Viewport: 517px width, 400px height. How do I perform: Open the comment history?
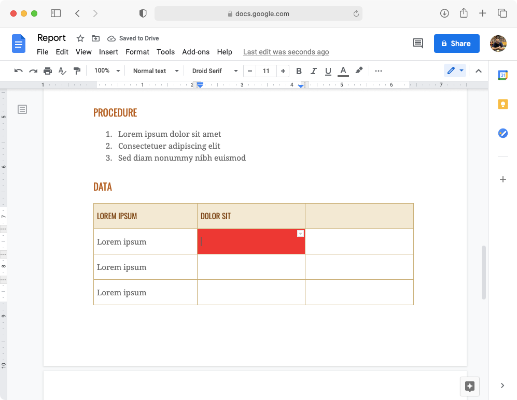pyautogui.click(x=418, y=44)
